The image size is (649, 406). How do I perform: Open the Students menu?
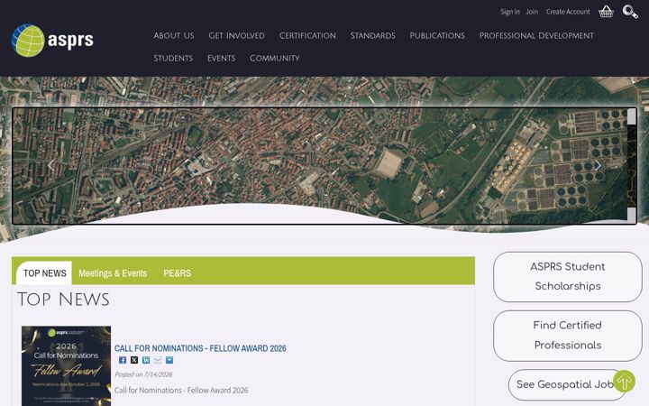click(173, 58)
